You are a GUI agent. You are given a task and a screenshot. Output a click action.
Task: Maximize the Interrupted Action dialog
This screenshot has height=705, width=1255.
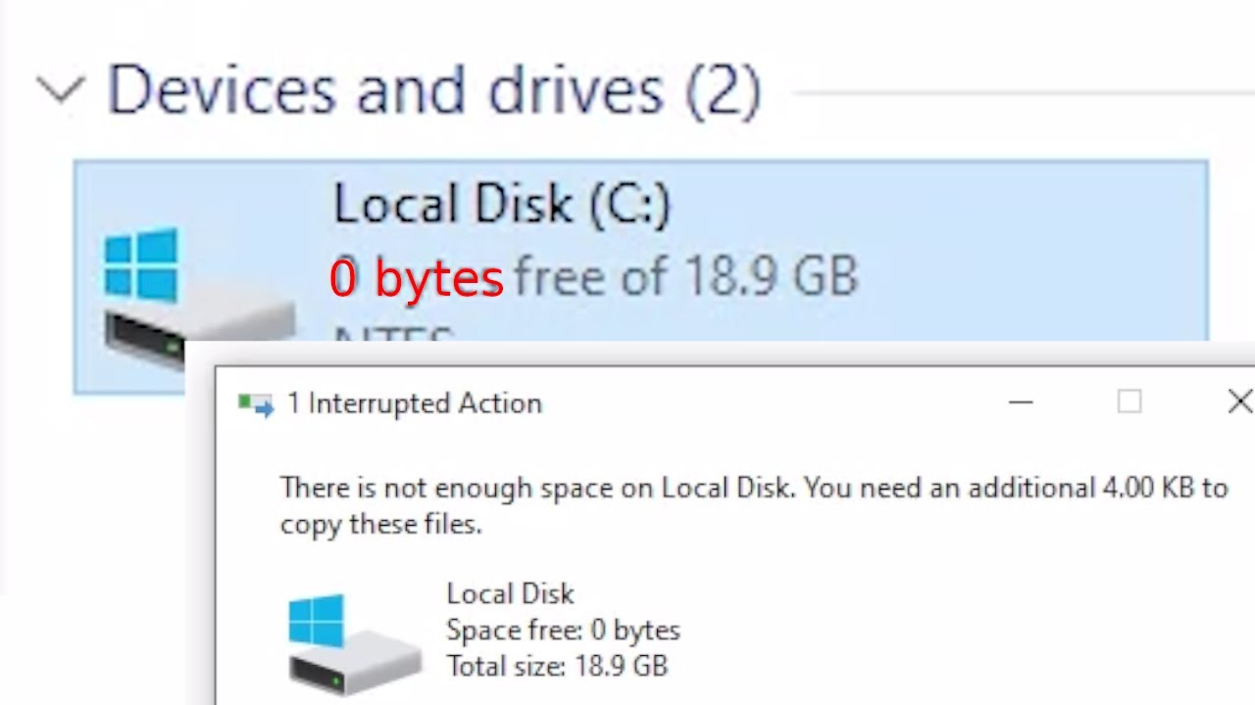click(x=1129, y=401)
